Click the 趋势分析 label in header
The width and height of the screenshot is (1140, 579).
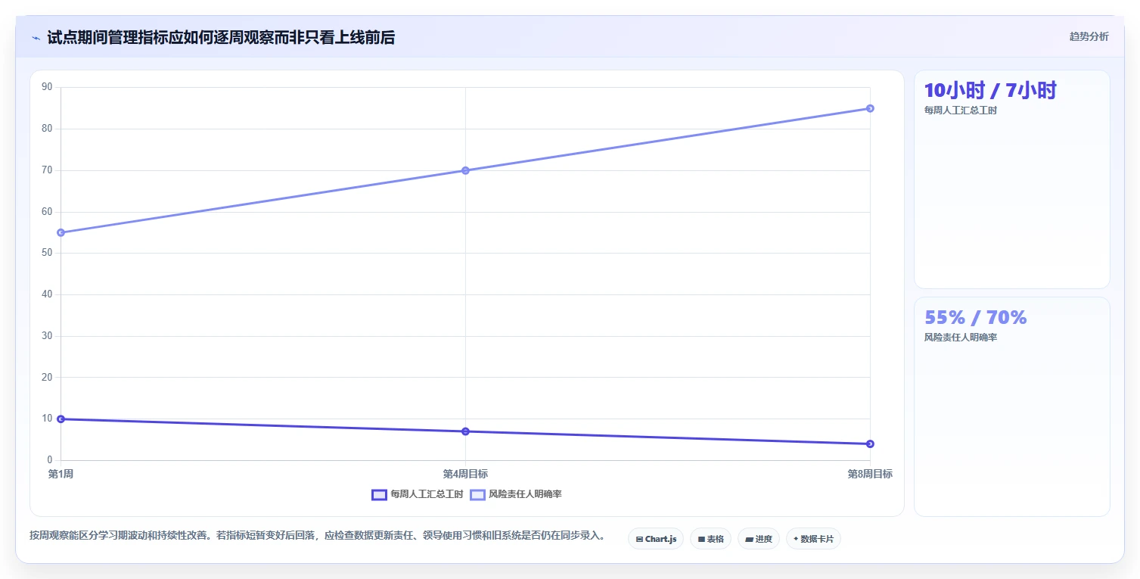click(x=1089, y=36)
